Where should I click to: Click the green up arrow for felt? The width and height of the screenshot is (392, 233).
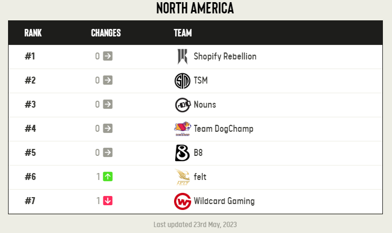pos(108,177)
